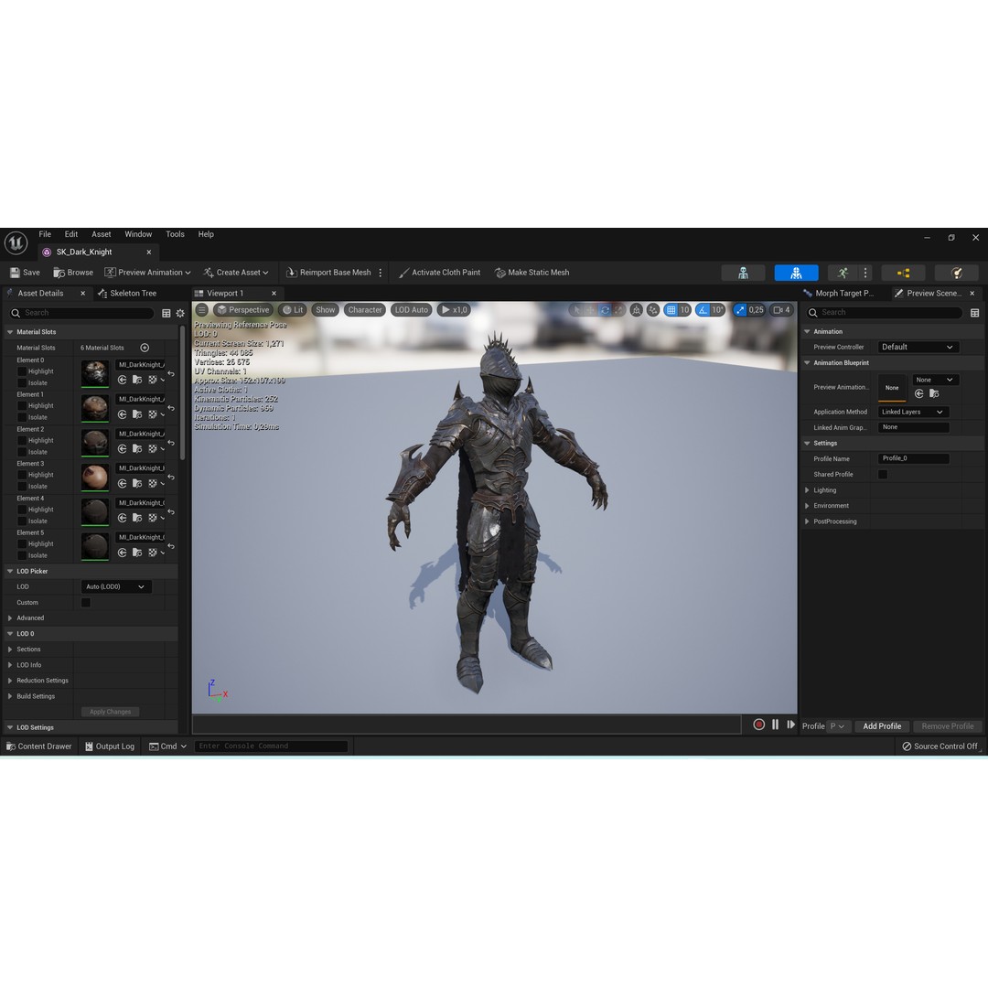This screenshot has height=988, width=988.
Task: Open camera speed setting showing 4
Action: (x=781, y=310)
